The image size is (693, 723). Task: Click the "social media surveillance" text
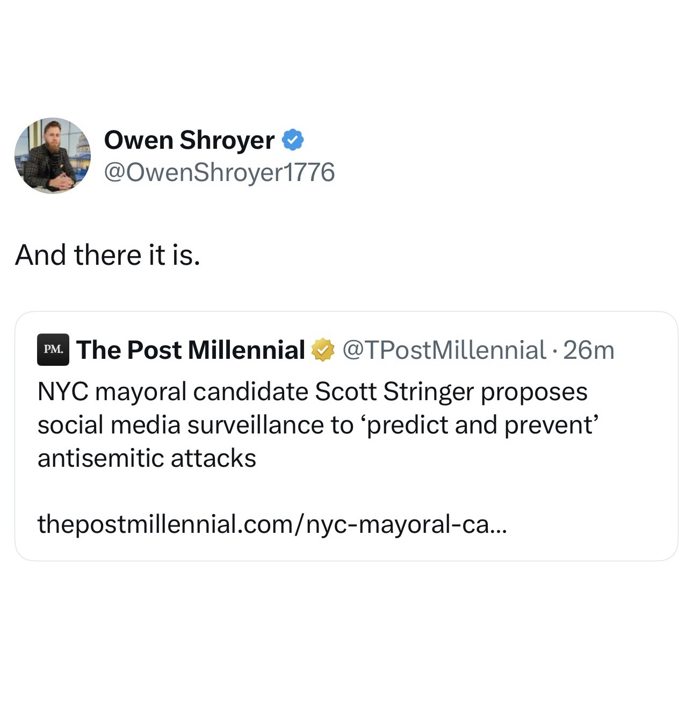(x=196, y=425)
